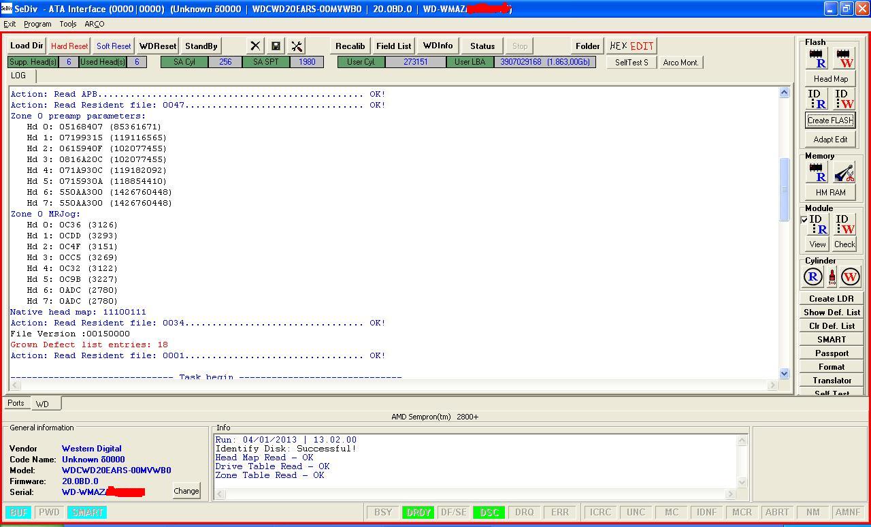871x527 pixels.
Task: Click the Status button
Action: tap(482, 46)
